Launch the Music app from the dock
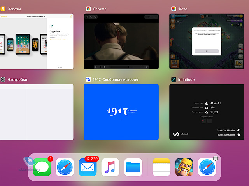This screenshot has height=186, width=249. click(110, 167)
